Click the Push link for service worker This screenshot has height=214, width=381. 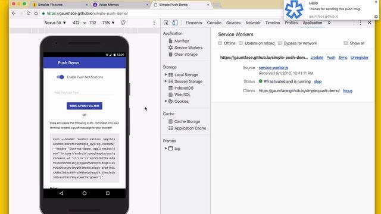coord(331,58)
